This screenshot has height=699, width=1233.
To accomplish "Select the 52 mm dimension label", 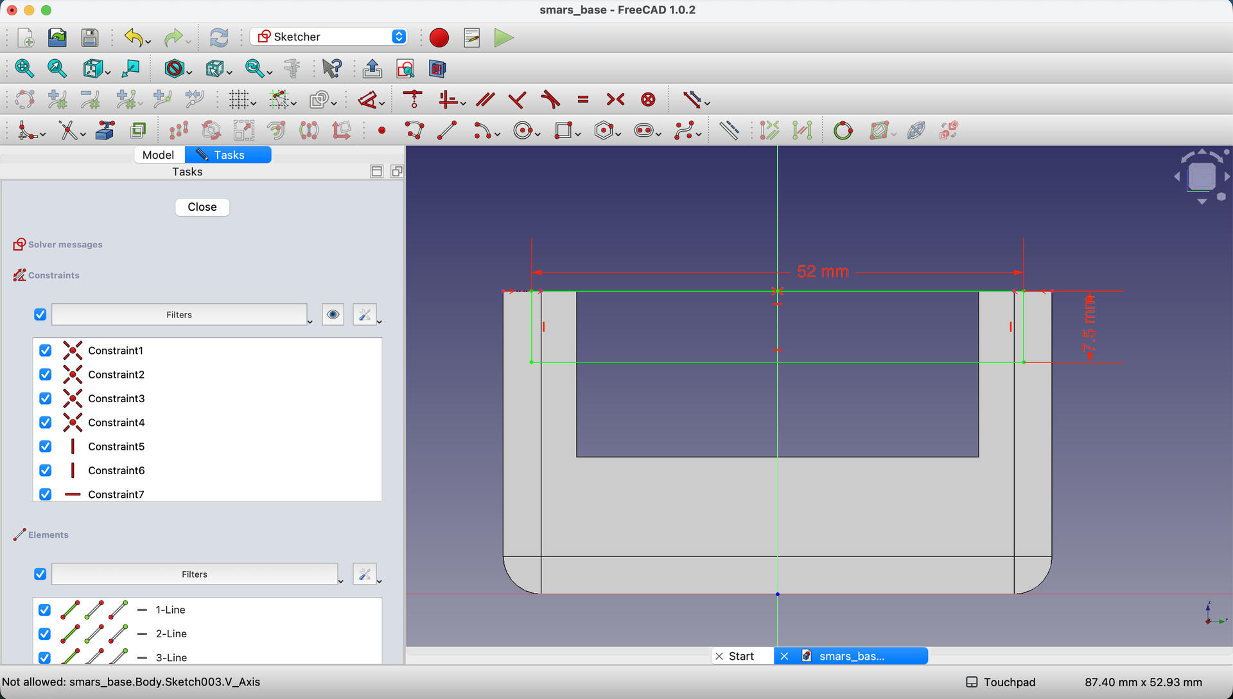I will point(823,272).
